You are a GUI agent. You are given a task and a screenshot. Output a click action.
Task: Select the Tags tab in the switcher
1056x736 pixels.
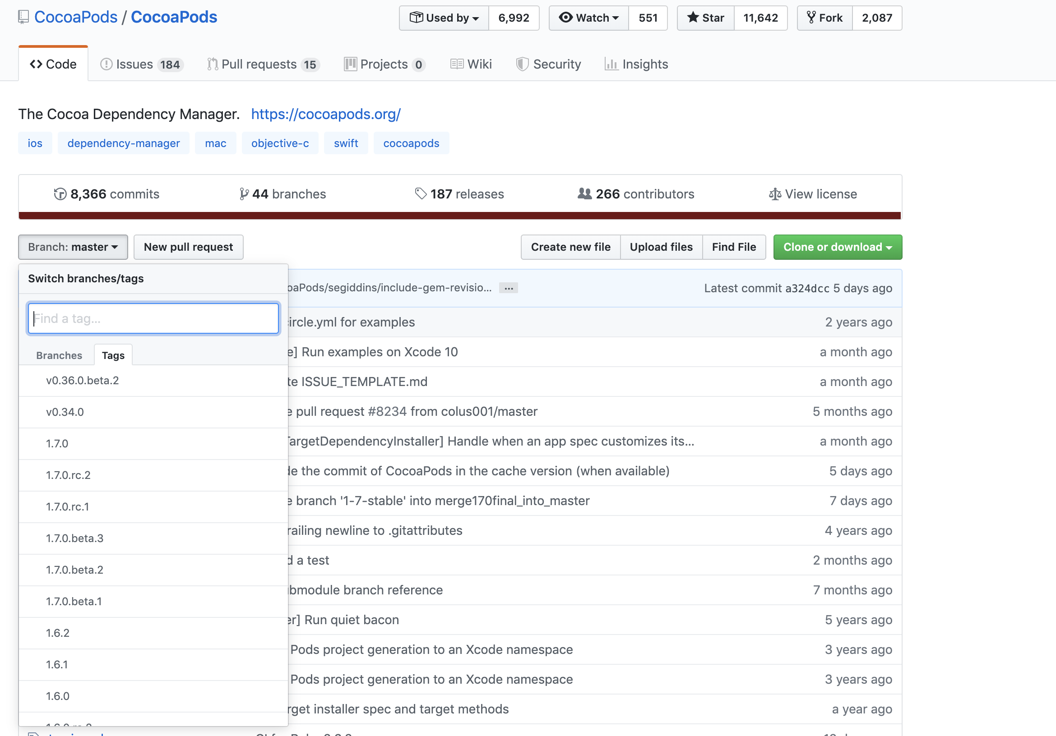[113, 355]
